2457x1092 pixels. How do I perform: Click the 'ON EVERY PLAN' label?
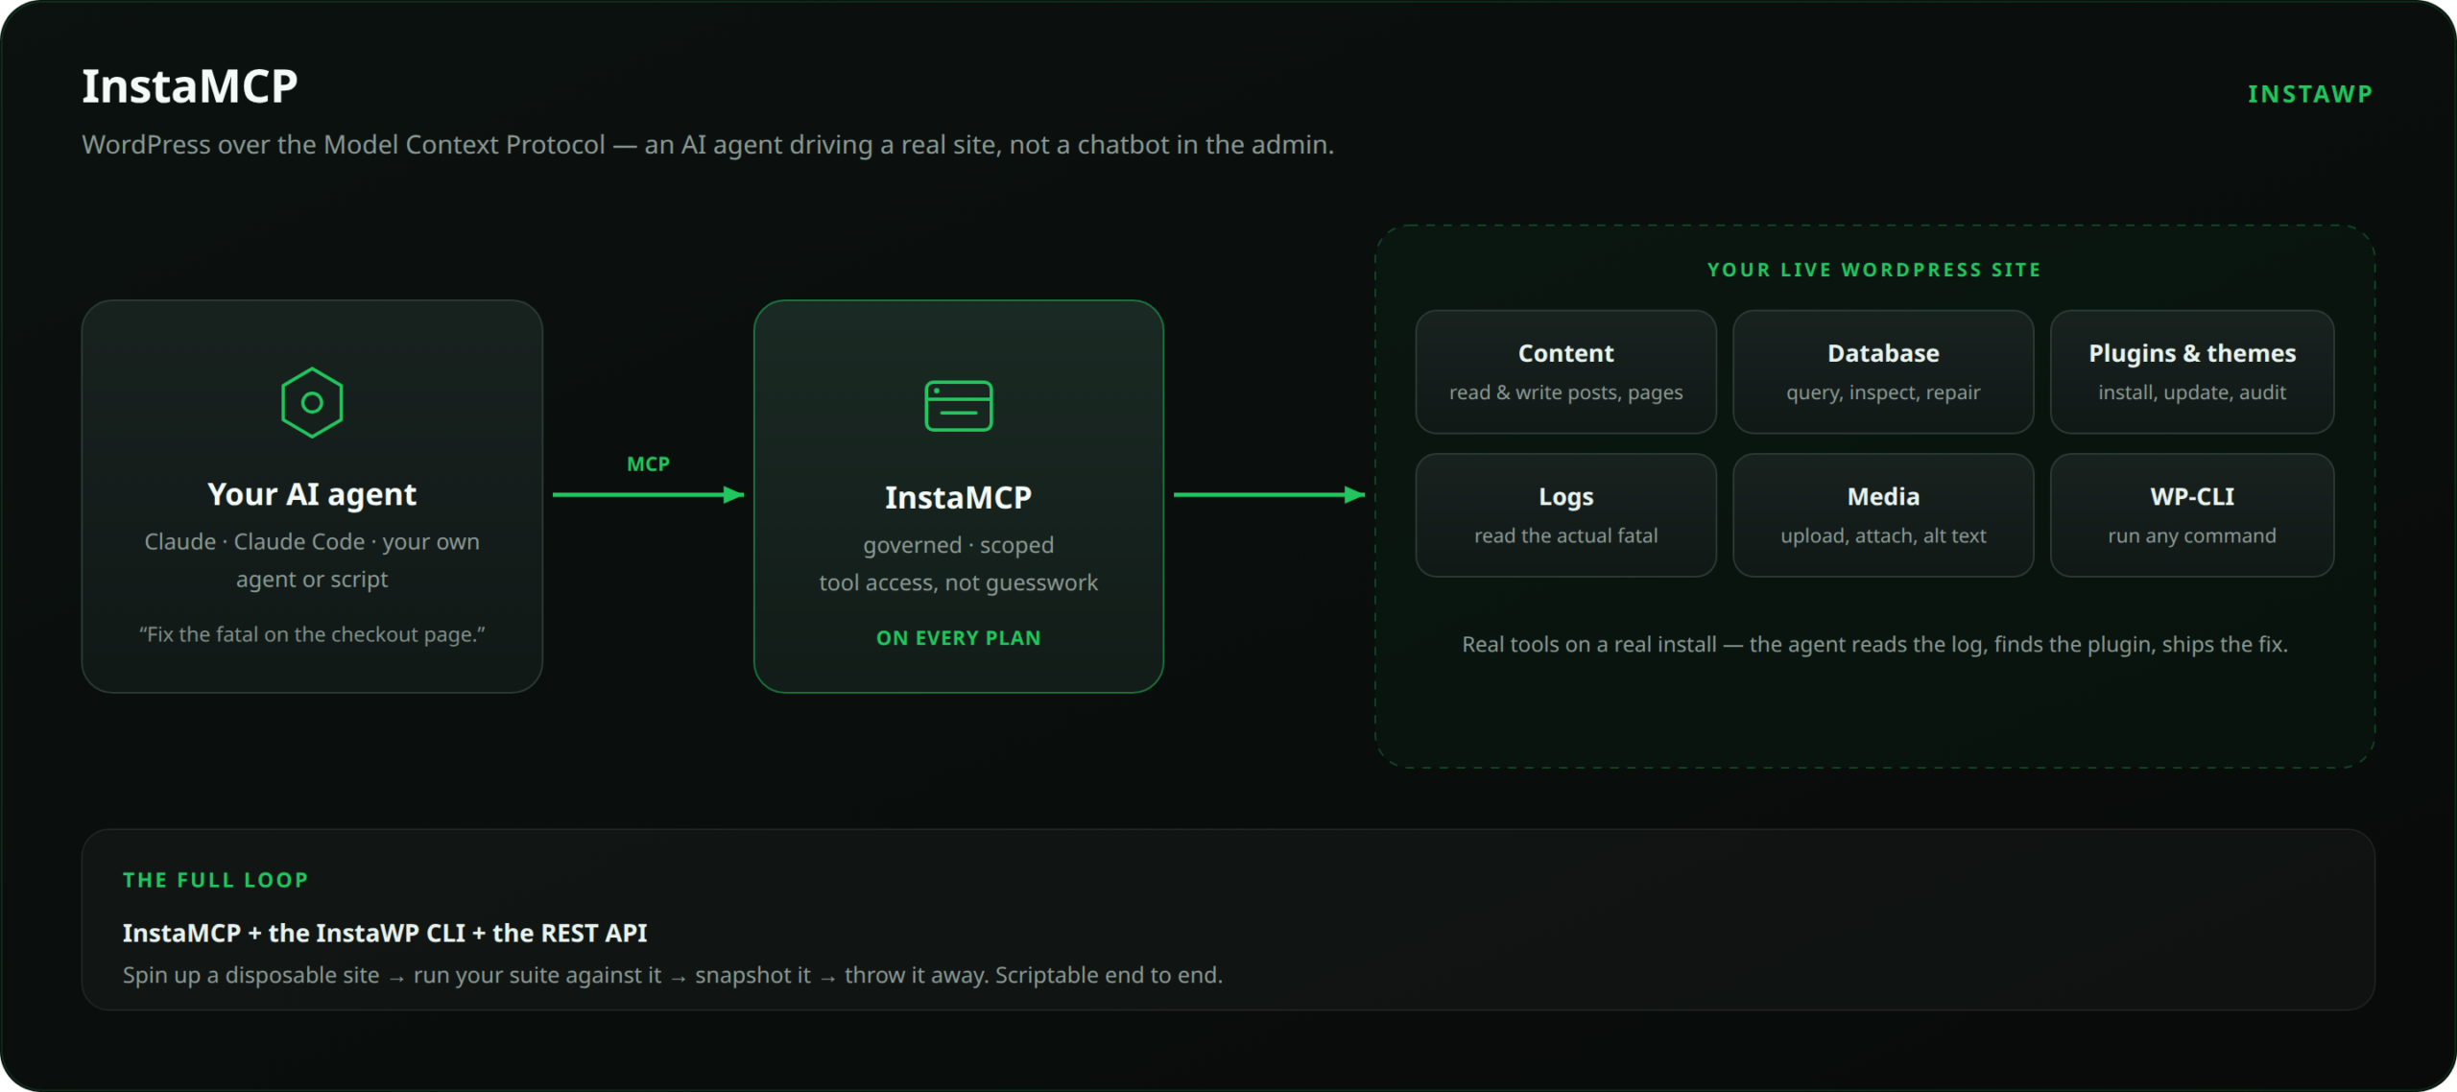[958, 638]
